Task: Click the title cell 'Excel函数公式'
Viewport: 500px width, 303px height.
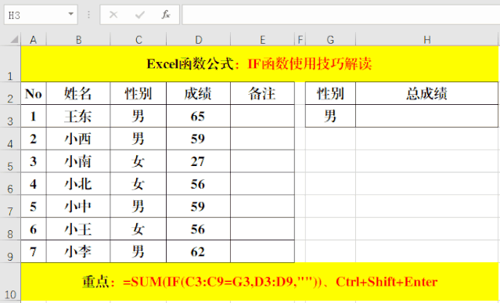Action: [260, 63]
